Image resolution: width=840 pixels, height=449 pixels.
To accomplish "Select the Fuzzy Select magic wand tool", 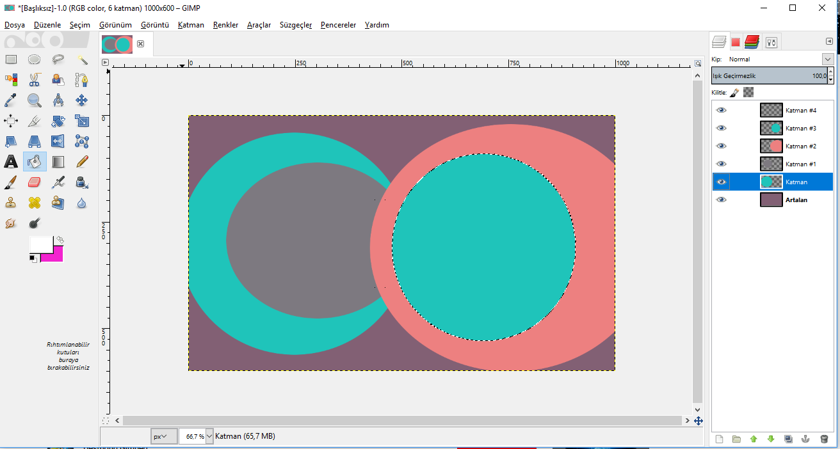I will (x=82, y=59).
